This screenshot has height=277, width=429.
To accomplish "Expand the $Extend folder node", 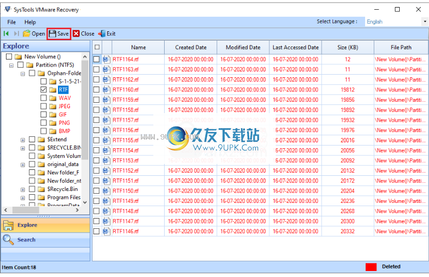I will pyautogui.click(x=23, y=140).
